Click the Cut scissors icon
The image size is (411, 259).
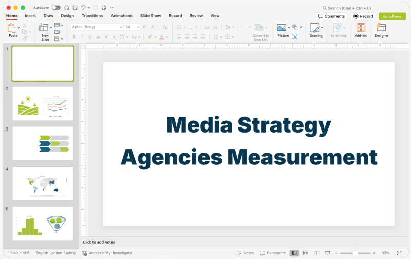coord(24,25)
